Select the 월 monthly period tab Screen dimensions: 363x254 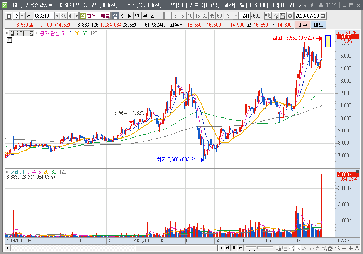pos(130,16)
